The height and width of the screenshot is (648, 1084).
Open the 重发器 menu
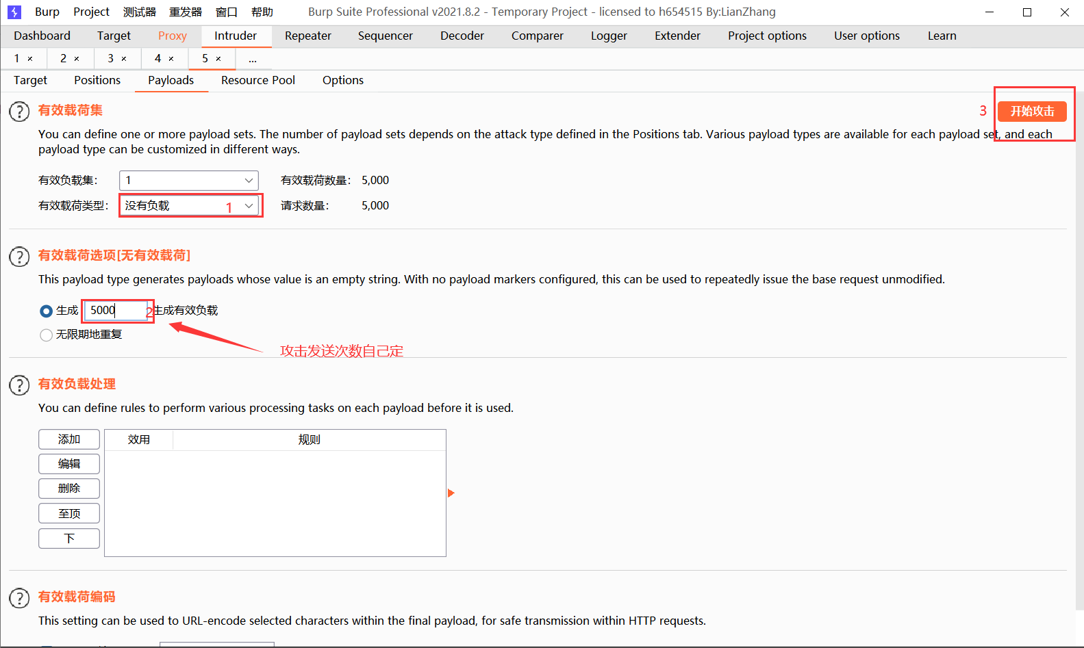pos(186,12)
